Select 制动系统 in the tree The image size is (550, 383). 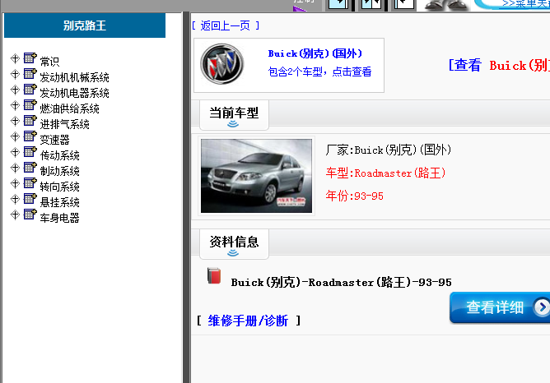tap(59, 171)
